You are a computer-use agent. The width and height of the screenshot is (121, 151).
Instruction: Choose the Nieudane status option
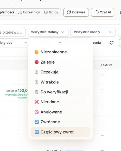coord(60,102)
